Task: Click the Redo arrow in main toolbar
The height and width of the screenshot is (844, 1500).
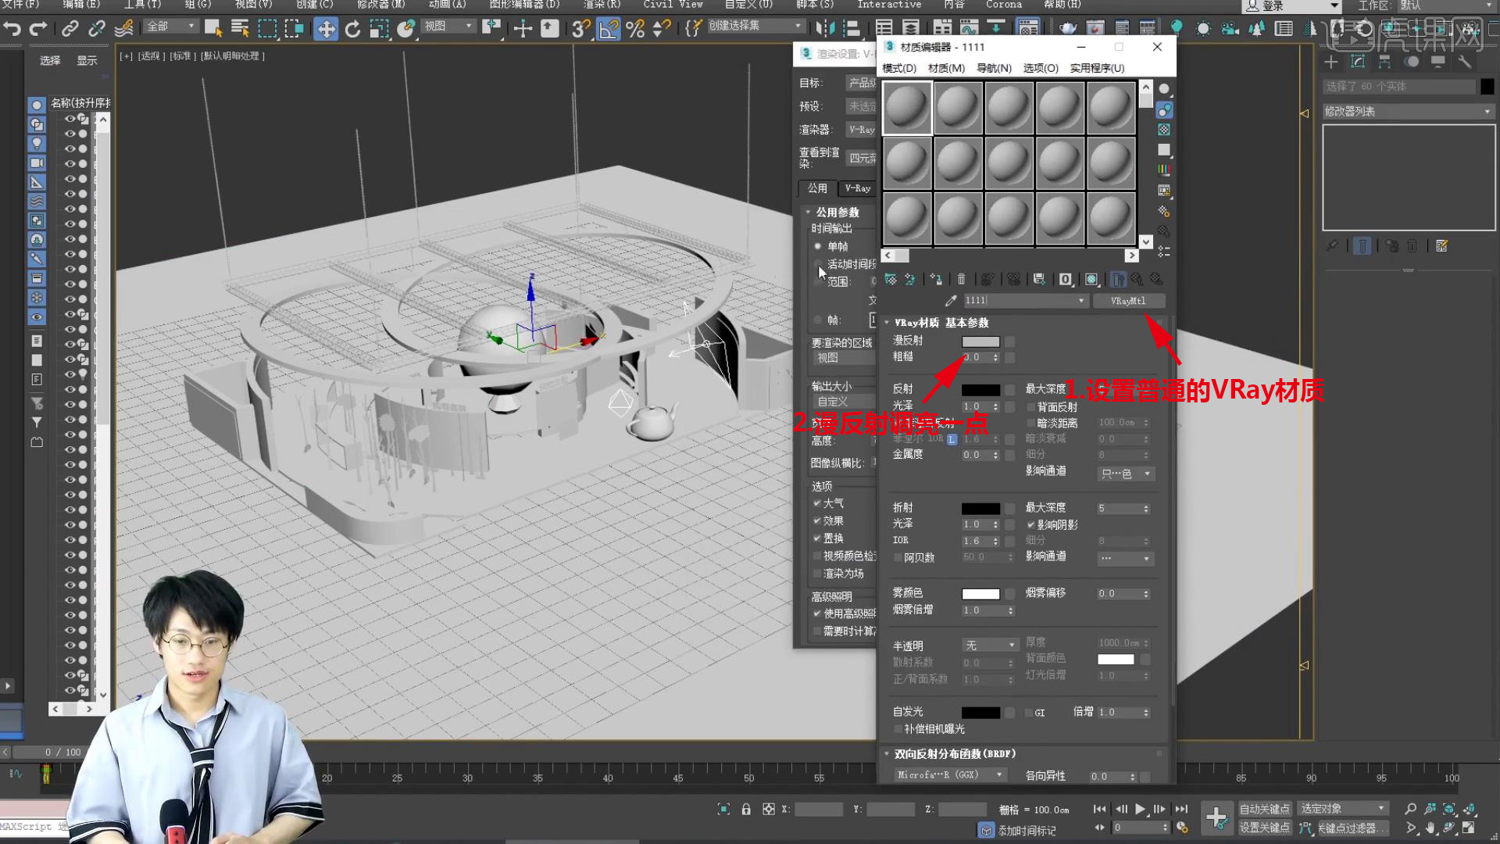Action: pos(37,29)
